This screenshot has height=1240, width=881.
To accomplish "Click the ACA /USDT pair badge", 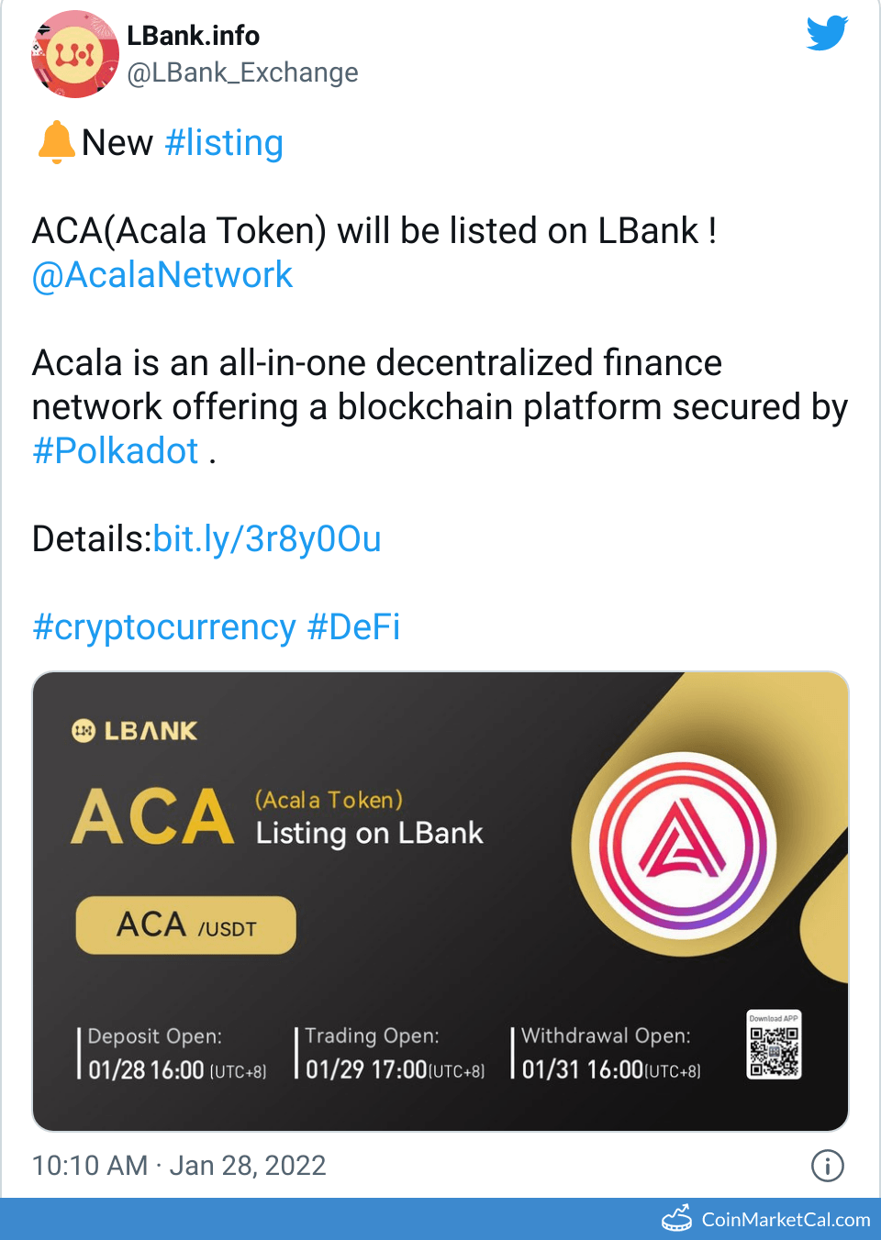I will click(x=184, y=924).
